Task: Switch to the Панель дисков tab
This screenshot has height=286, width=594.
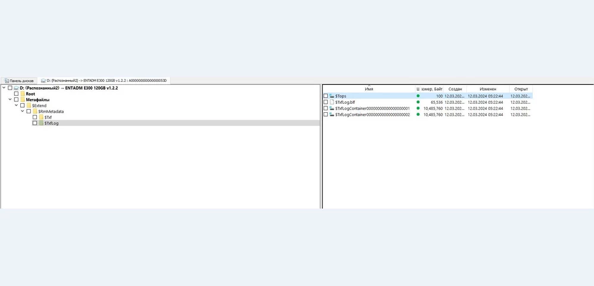Action: pos(19,80)
